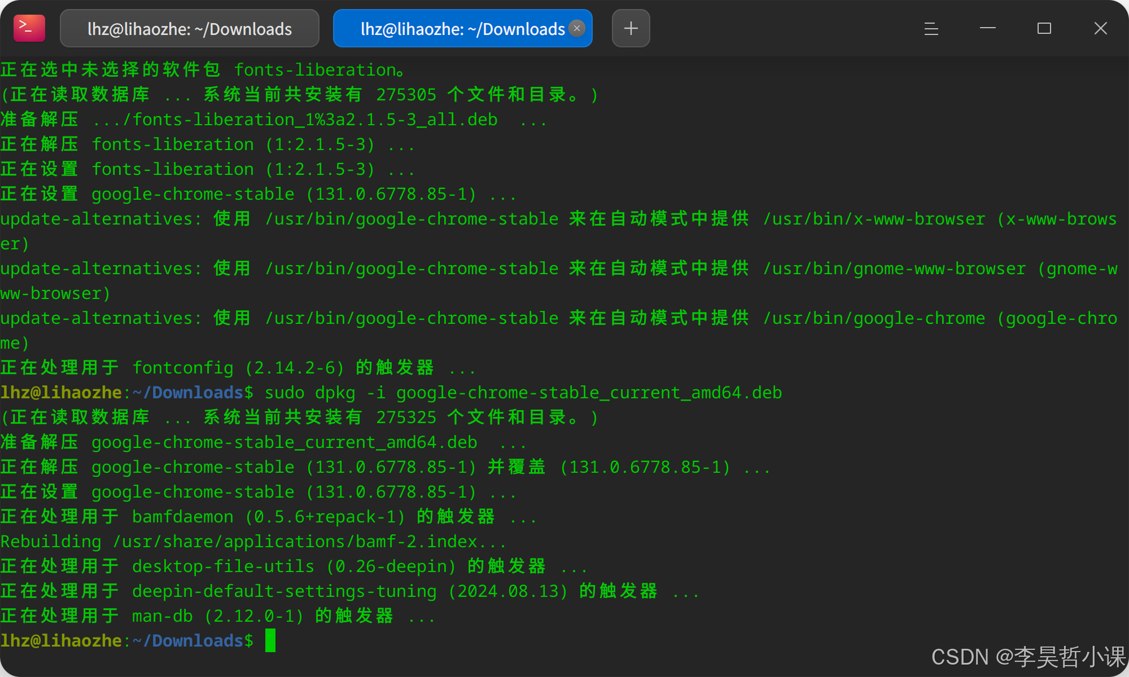This screenshot has height=677, width=1129.
Task: Click the sudo dpkg -i command text
Action: 523,393
